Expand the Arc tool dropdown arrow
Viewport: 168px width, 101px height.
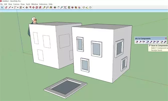pos(18,7)
